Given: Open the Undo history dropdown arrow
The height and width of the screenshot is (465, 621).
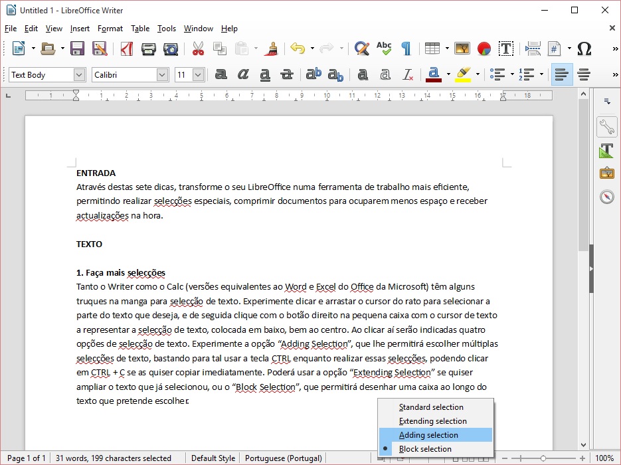Looking at the screenshot, I should pos(312,48).
